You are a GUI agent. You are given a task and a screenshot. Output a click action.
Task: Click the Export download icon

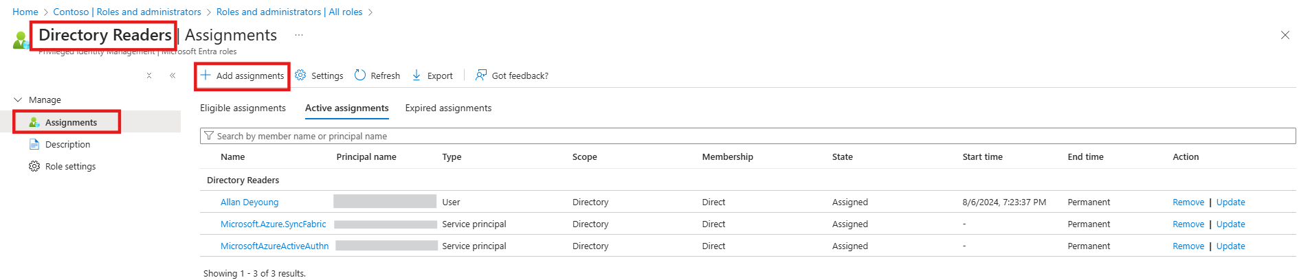click(x=417, y=75)
